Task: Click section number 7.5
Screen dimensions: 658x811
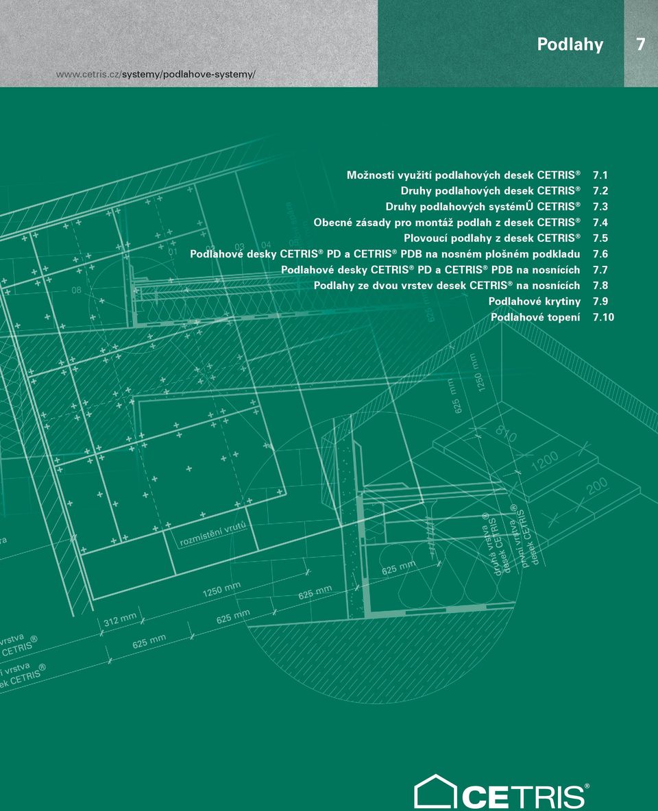Action: 600,238
